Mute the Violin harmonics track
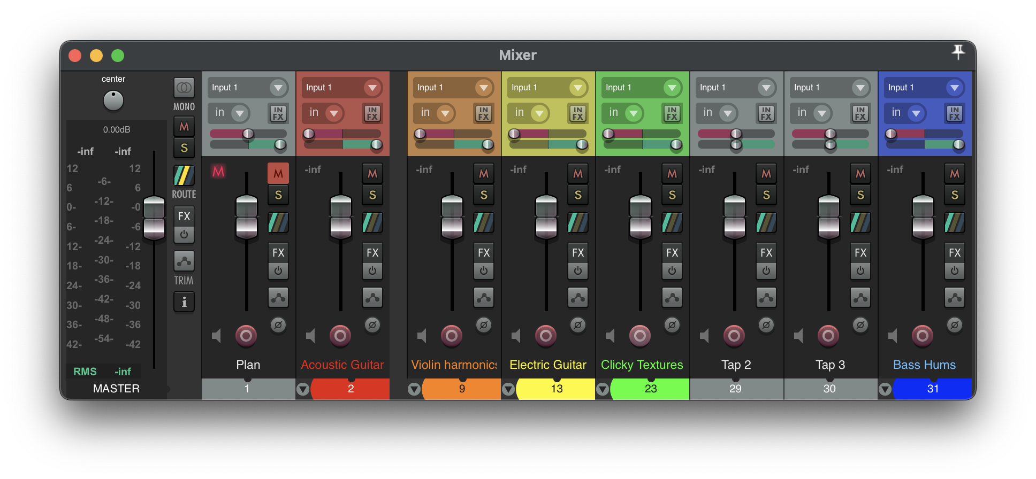The height and width of the screenshot is (479, 1036). coord(484,173)
